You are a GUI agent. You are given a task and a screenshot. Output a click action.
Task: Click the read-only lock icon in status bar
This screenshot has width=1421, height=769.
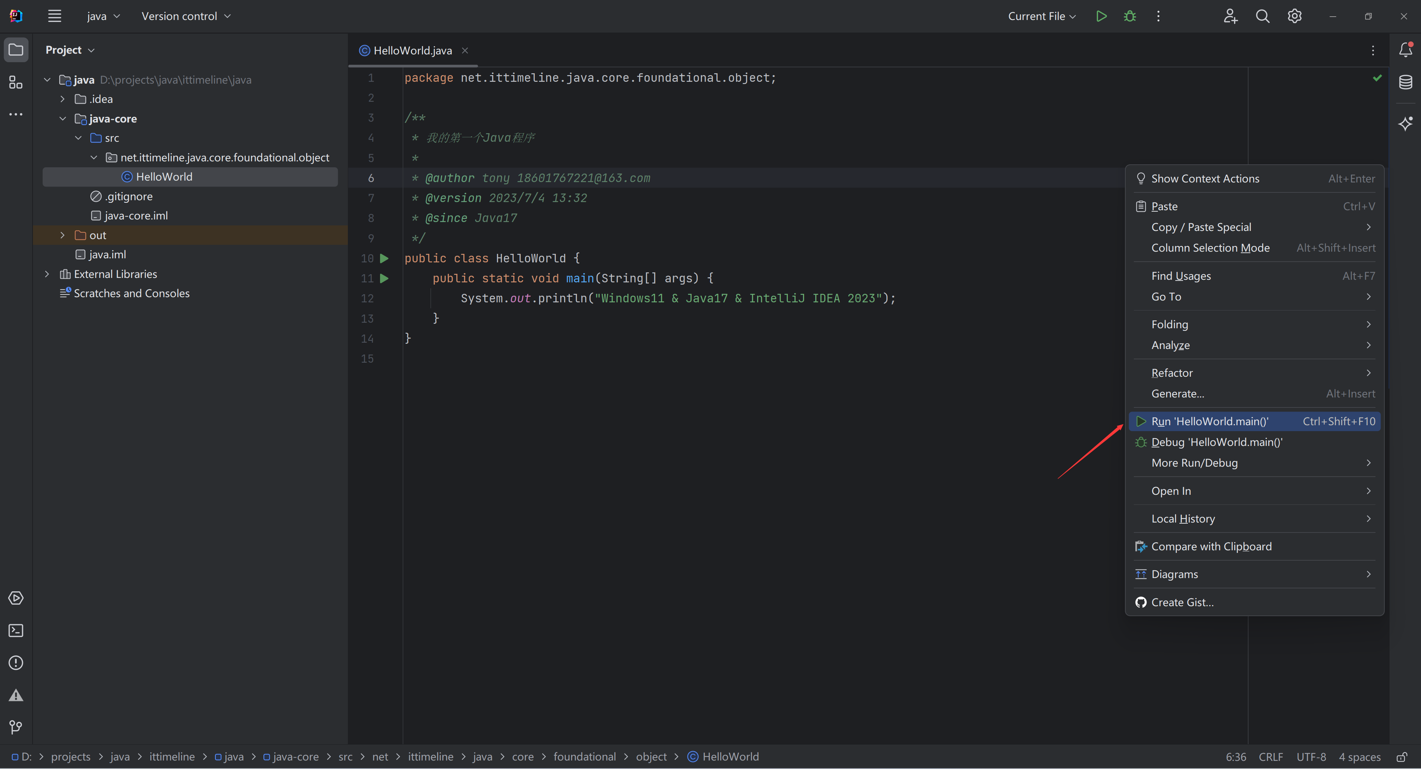click(1402, 757)
